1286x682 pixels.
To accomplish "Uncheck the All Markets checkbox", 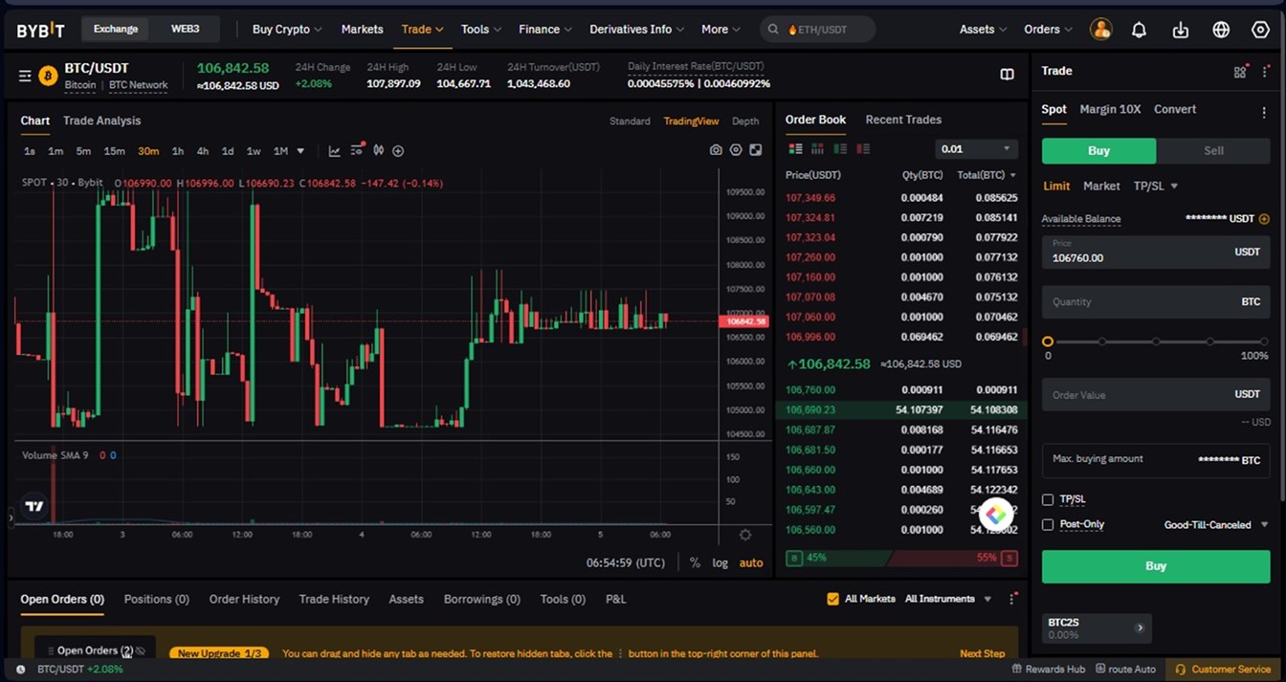I will click(x=832, y=599).
